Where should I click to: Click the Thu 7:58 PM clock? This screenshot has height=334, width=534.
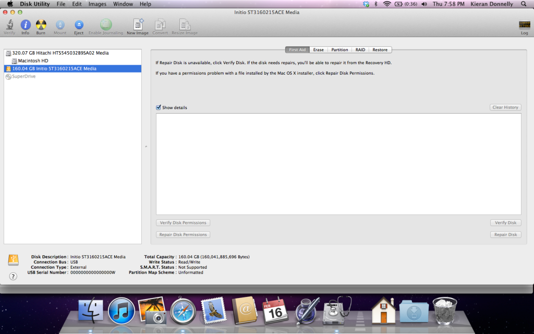[448, 4]
